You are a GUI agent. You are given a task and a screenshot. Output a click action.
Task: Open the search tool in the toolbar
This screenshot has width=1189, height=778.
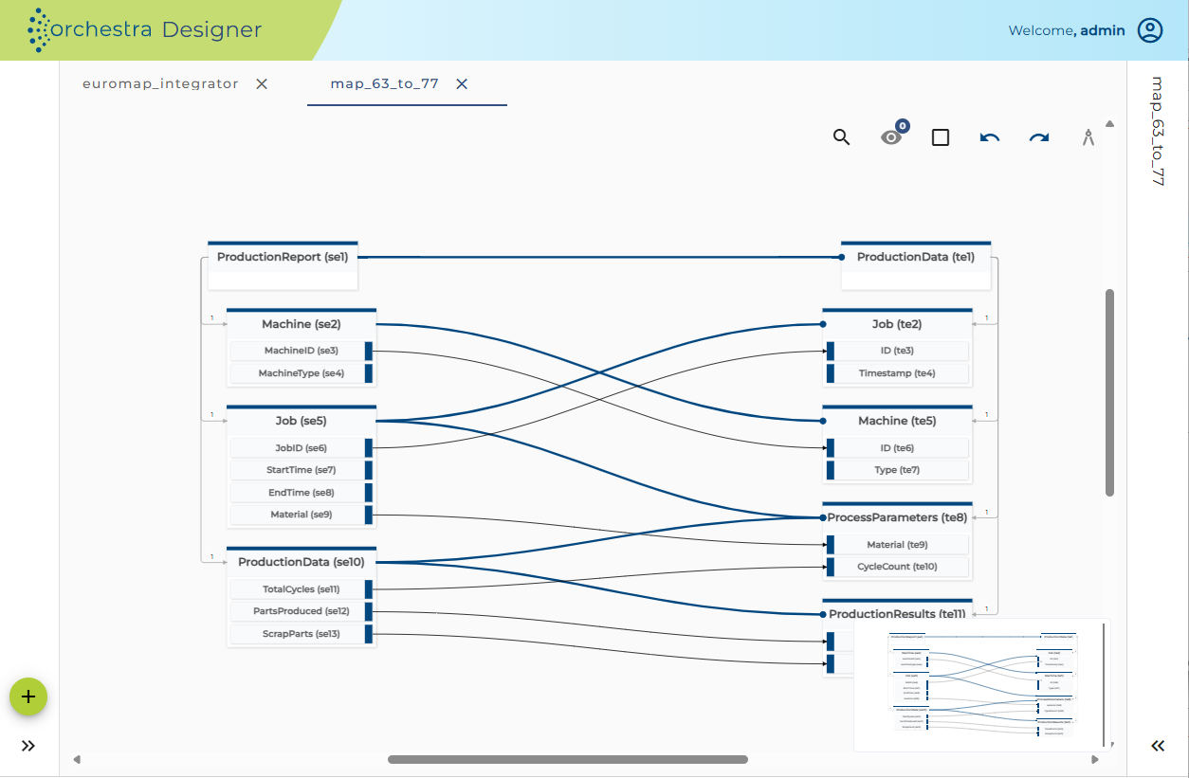pyautogui.click(x=841, y=137)
